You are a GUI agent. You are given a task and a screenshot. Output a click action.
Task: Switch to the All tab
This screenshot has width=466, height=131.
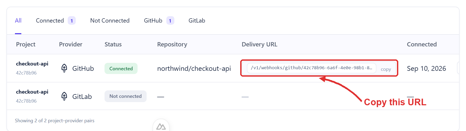click(x=18, y=21)
